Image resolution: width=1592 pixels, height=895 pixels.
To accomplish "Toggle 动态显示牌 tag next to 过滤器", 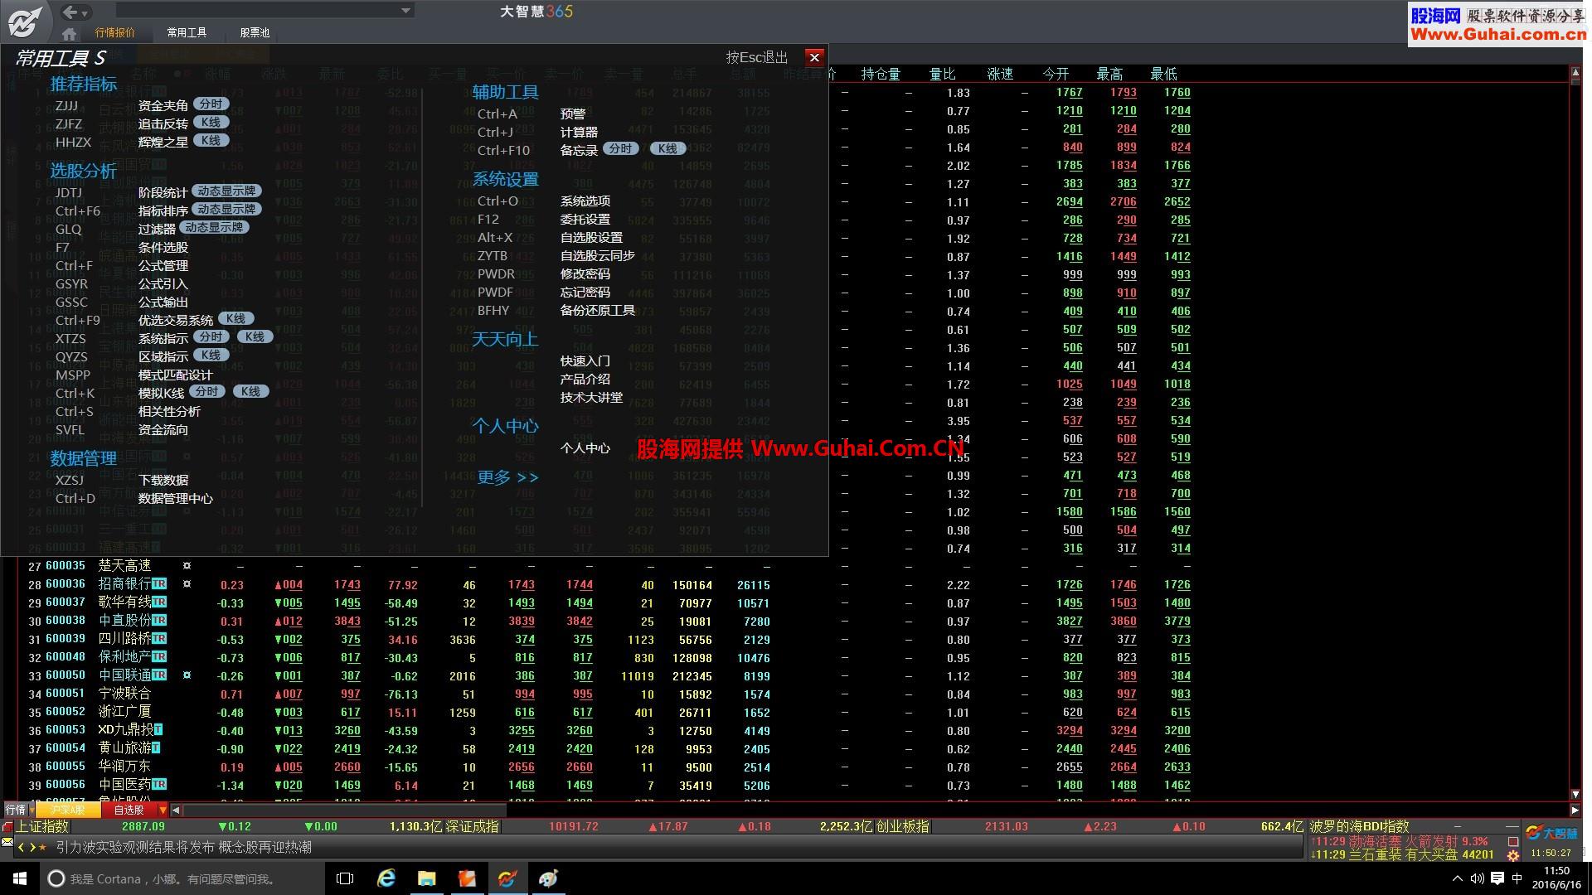I will (x=214, y=228).
